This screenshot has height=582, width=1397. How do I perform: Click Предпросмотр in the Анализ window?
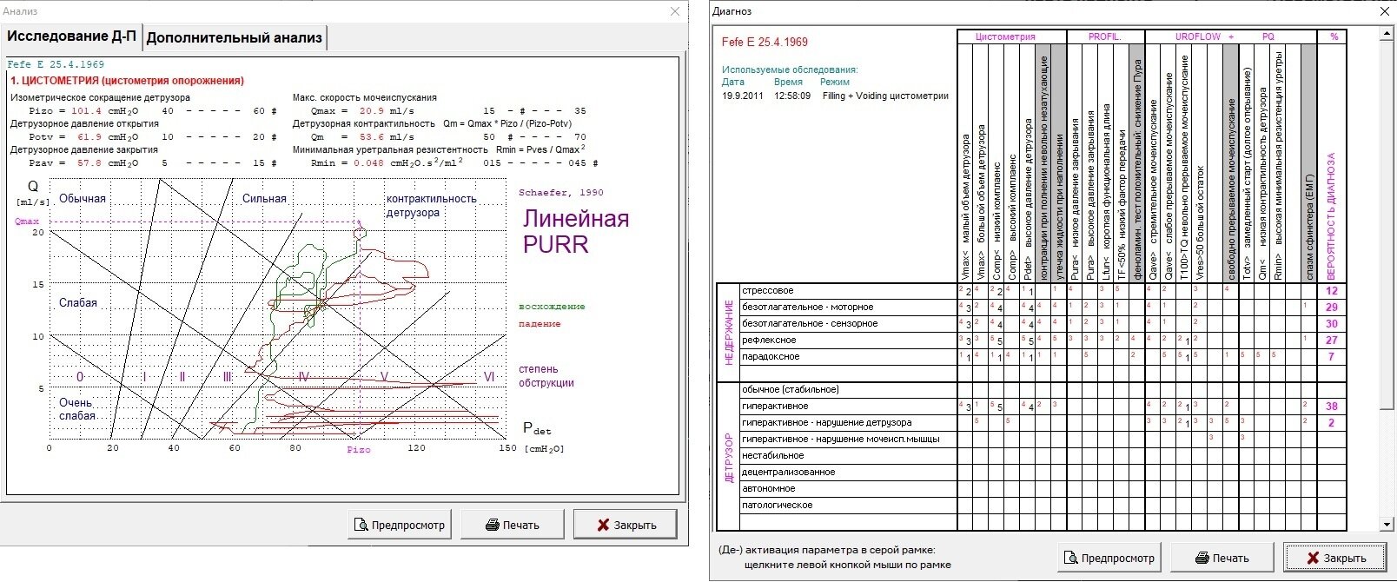point(401,525)
